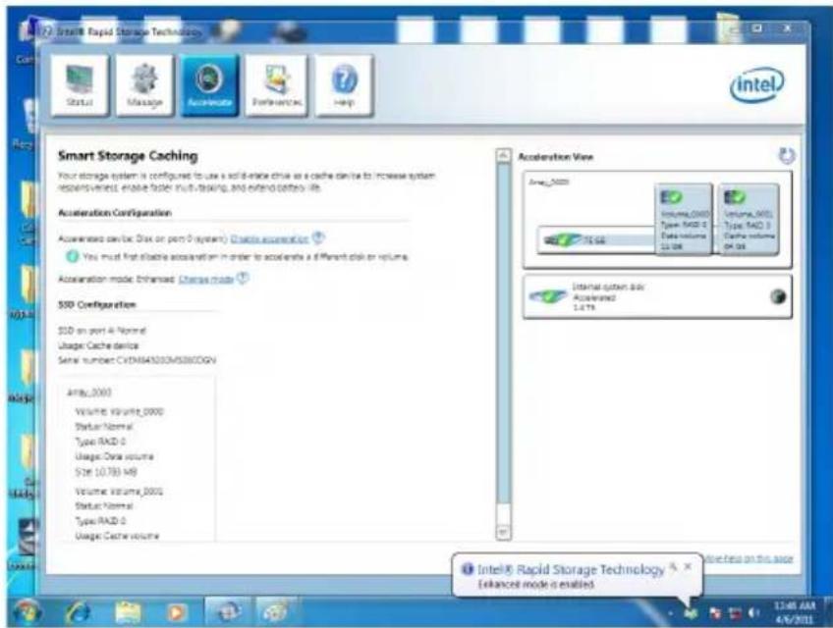The height and width of the screenshot is (628, 833).
Task: Click the Action Center flag tray icon
Action: pyautogui.click(x=715, y=613)
